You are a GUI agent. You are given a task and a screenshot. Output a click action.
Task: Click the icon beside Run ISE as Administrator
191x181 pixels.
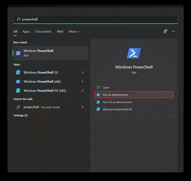click(98, 102)
